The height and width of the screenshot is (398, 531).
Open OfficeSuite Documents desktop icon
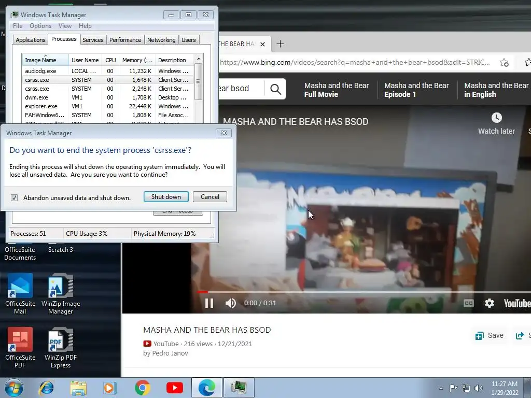20,252
